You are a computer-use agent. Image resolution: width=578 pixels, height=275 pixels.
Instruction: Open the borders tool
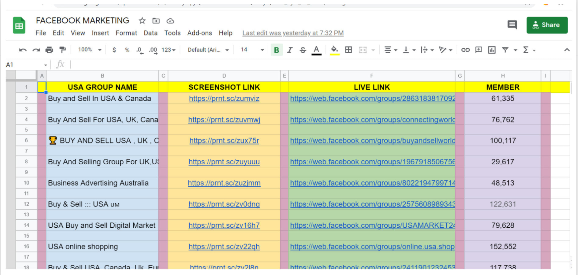pyautogui.click(x=349, y=50)
